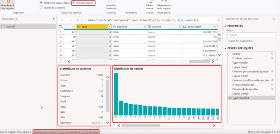The height and width of the screenshot is (134, 280).
Task: Open Distribution de valeurs ellipsis menu
Action: [x=217, y=68]
